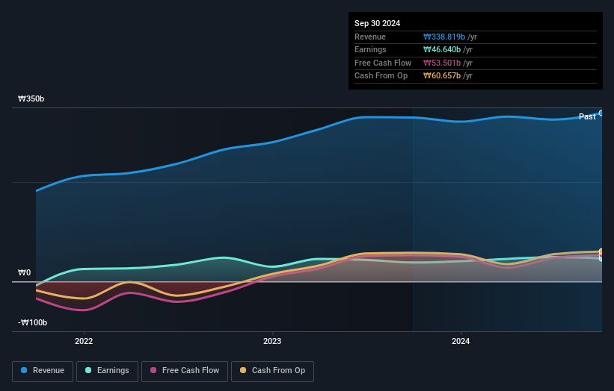Click the 2023 x-axis label
Viewport: 614px width, 391px height.
(x=272, y=342)
